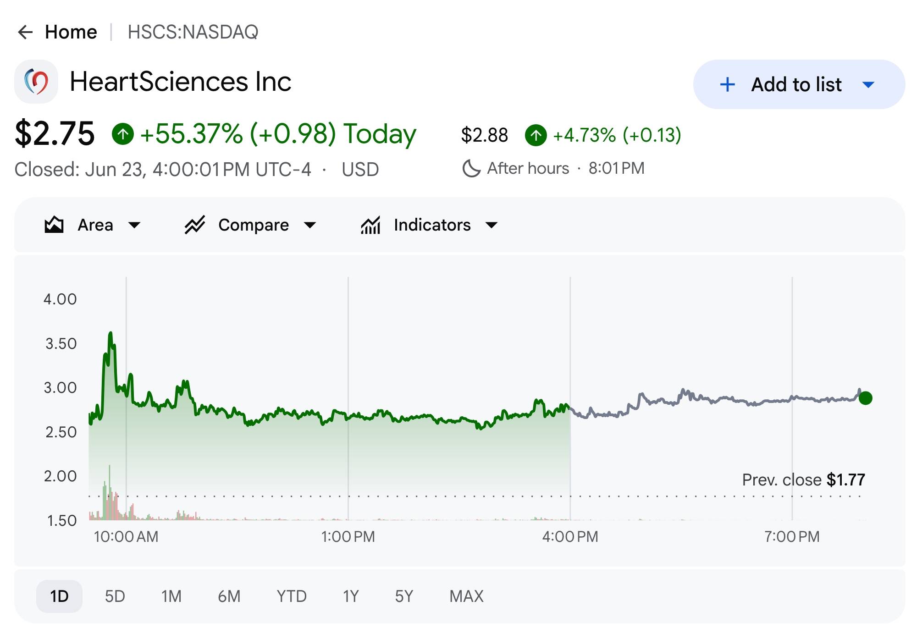The height and width of the screenshot is (634, 922).
Task: Click the Prev. close $1.77 label
Action: (x=804, y=480)
